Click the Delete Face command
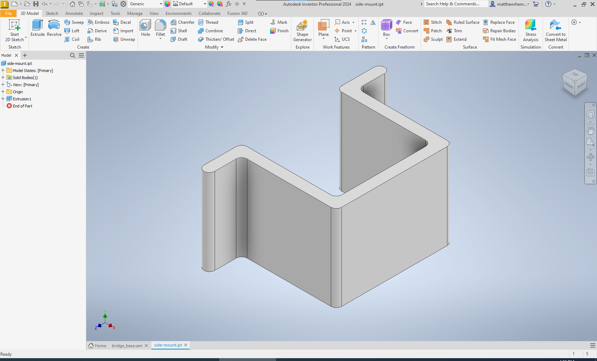The image size is (597, 361). (x=252, y=39)
